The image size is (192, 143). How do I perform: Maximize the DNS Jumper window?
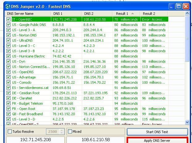[179, 6]
